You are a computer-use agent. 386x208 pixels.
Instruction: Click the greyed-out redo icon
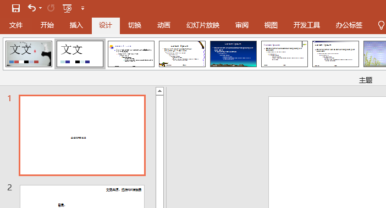(51, 8)
